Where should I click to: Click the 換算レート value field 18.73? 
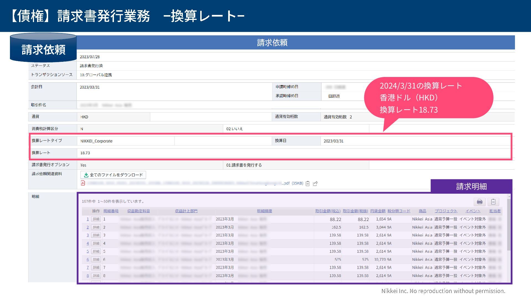(x=85, y=153)
